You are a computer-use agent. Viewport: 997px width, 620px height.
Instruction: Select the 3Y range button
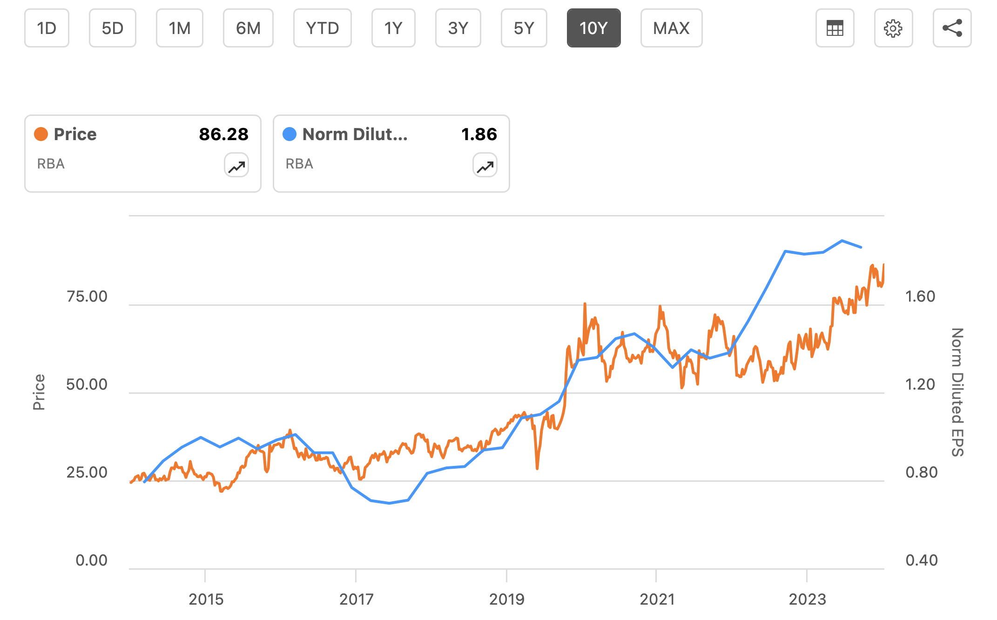point(458,28)
